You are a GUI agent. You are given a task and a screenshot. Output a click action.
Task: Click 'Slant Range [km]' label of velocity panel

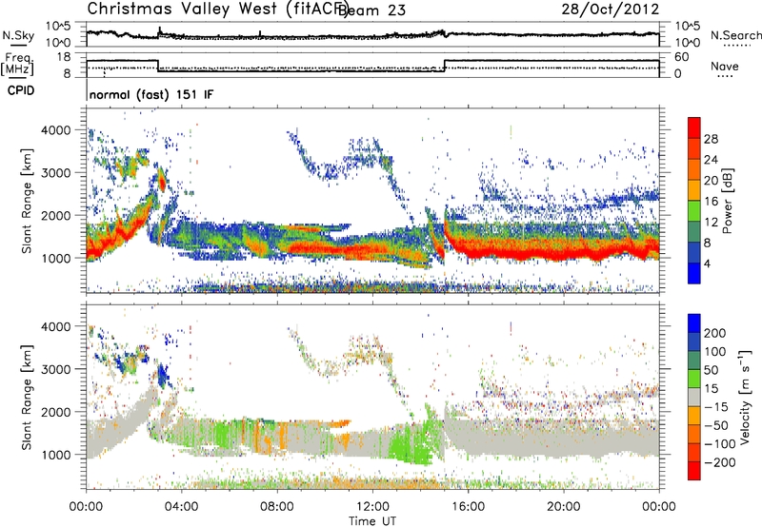pyautogui.click(x=27, y=397)
